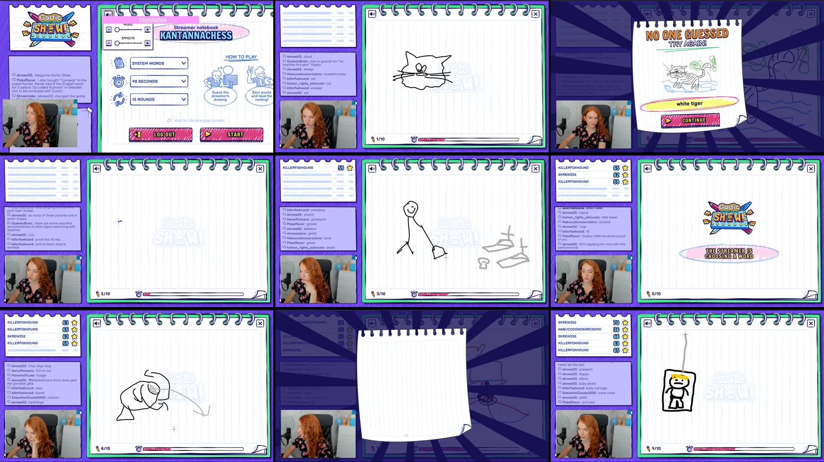Open the How To Play link
The image size is (824, 462).
(x=241, y=57)
